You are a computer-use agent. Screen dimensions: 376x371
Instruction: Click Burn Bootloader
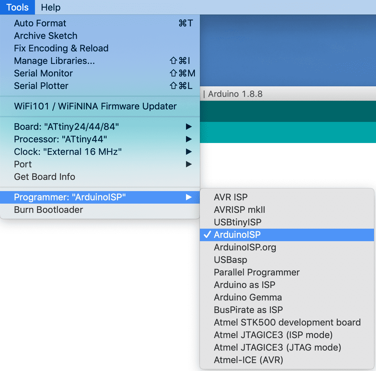click(x=48, y=210)
